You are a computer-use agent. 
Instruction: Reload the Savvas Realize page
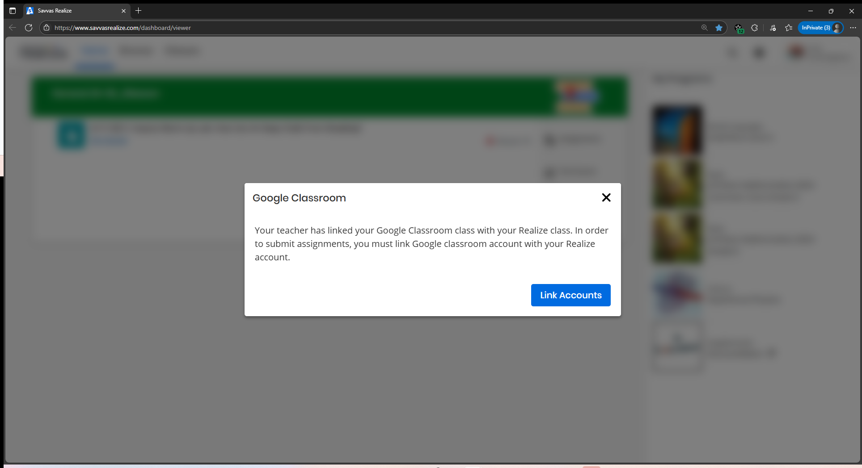tap(29, 28)
